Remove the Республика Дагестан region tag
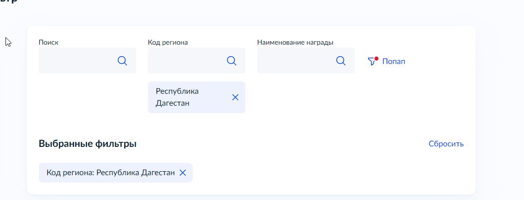524x200 pixels. [235, 97]
